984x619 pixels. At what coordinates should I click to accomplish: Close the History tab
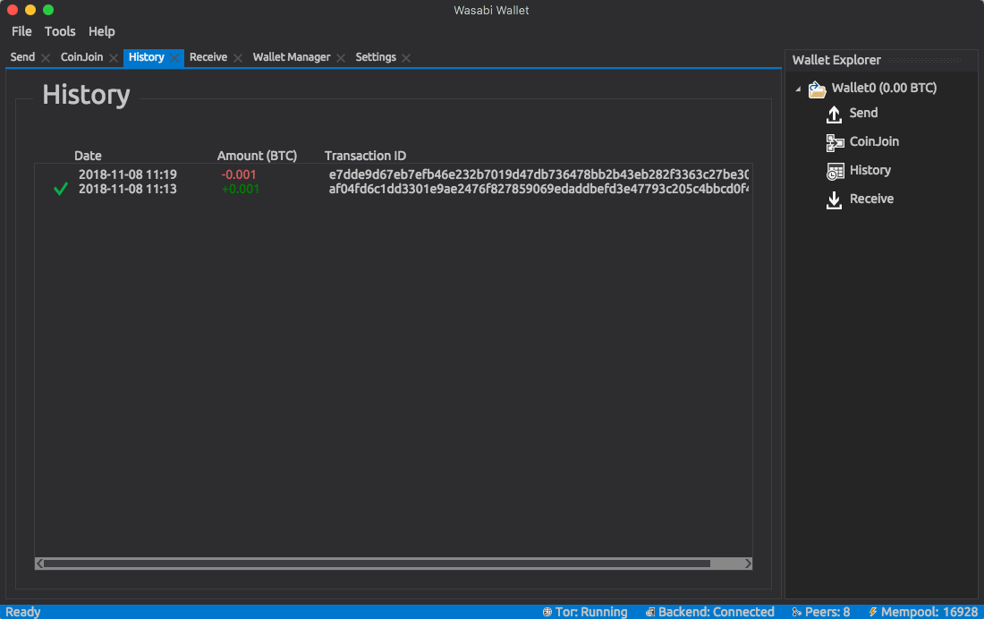click(x=174, y=58)
